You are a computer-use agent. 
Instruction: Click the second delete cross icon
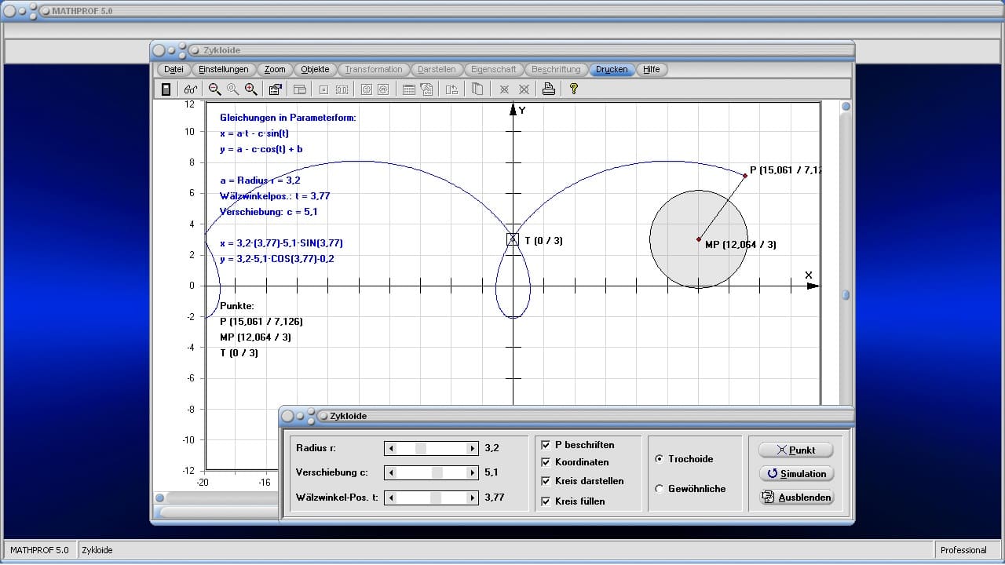(524, 89)
